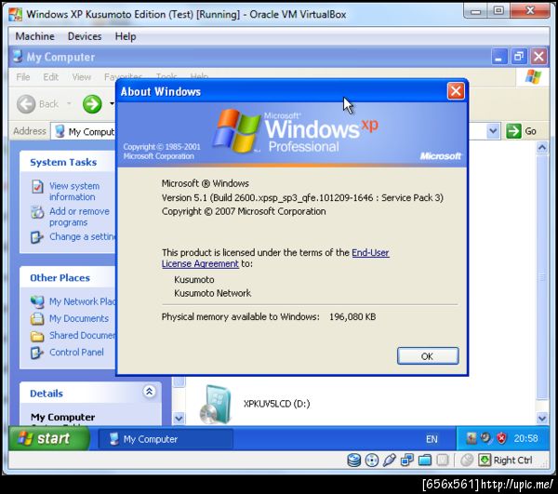The height and width of the screenshot is (494, 558).
Task: Click Windows flag logo in Explorer toolbar
Action: coord(533,77)
